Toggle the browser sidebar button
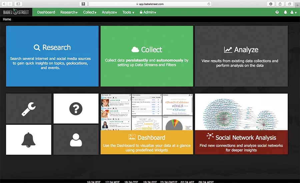The image size is (300, 183). click(18, 4)
